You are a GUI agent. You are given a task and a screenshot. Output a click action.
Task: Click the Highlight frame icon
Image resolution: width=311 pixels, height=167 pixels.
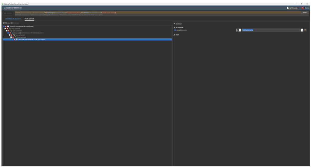(12, 23)
